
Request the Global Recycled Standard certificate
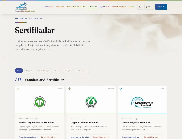152,137
